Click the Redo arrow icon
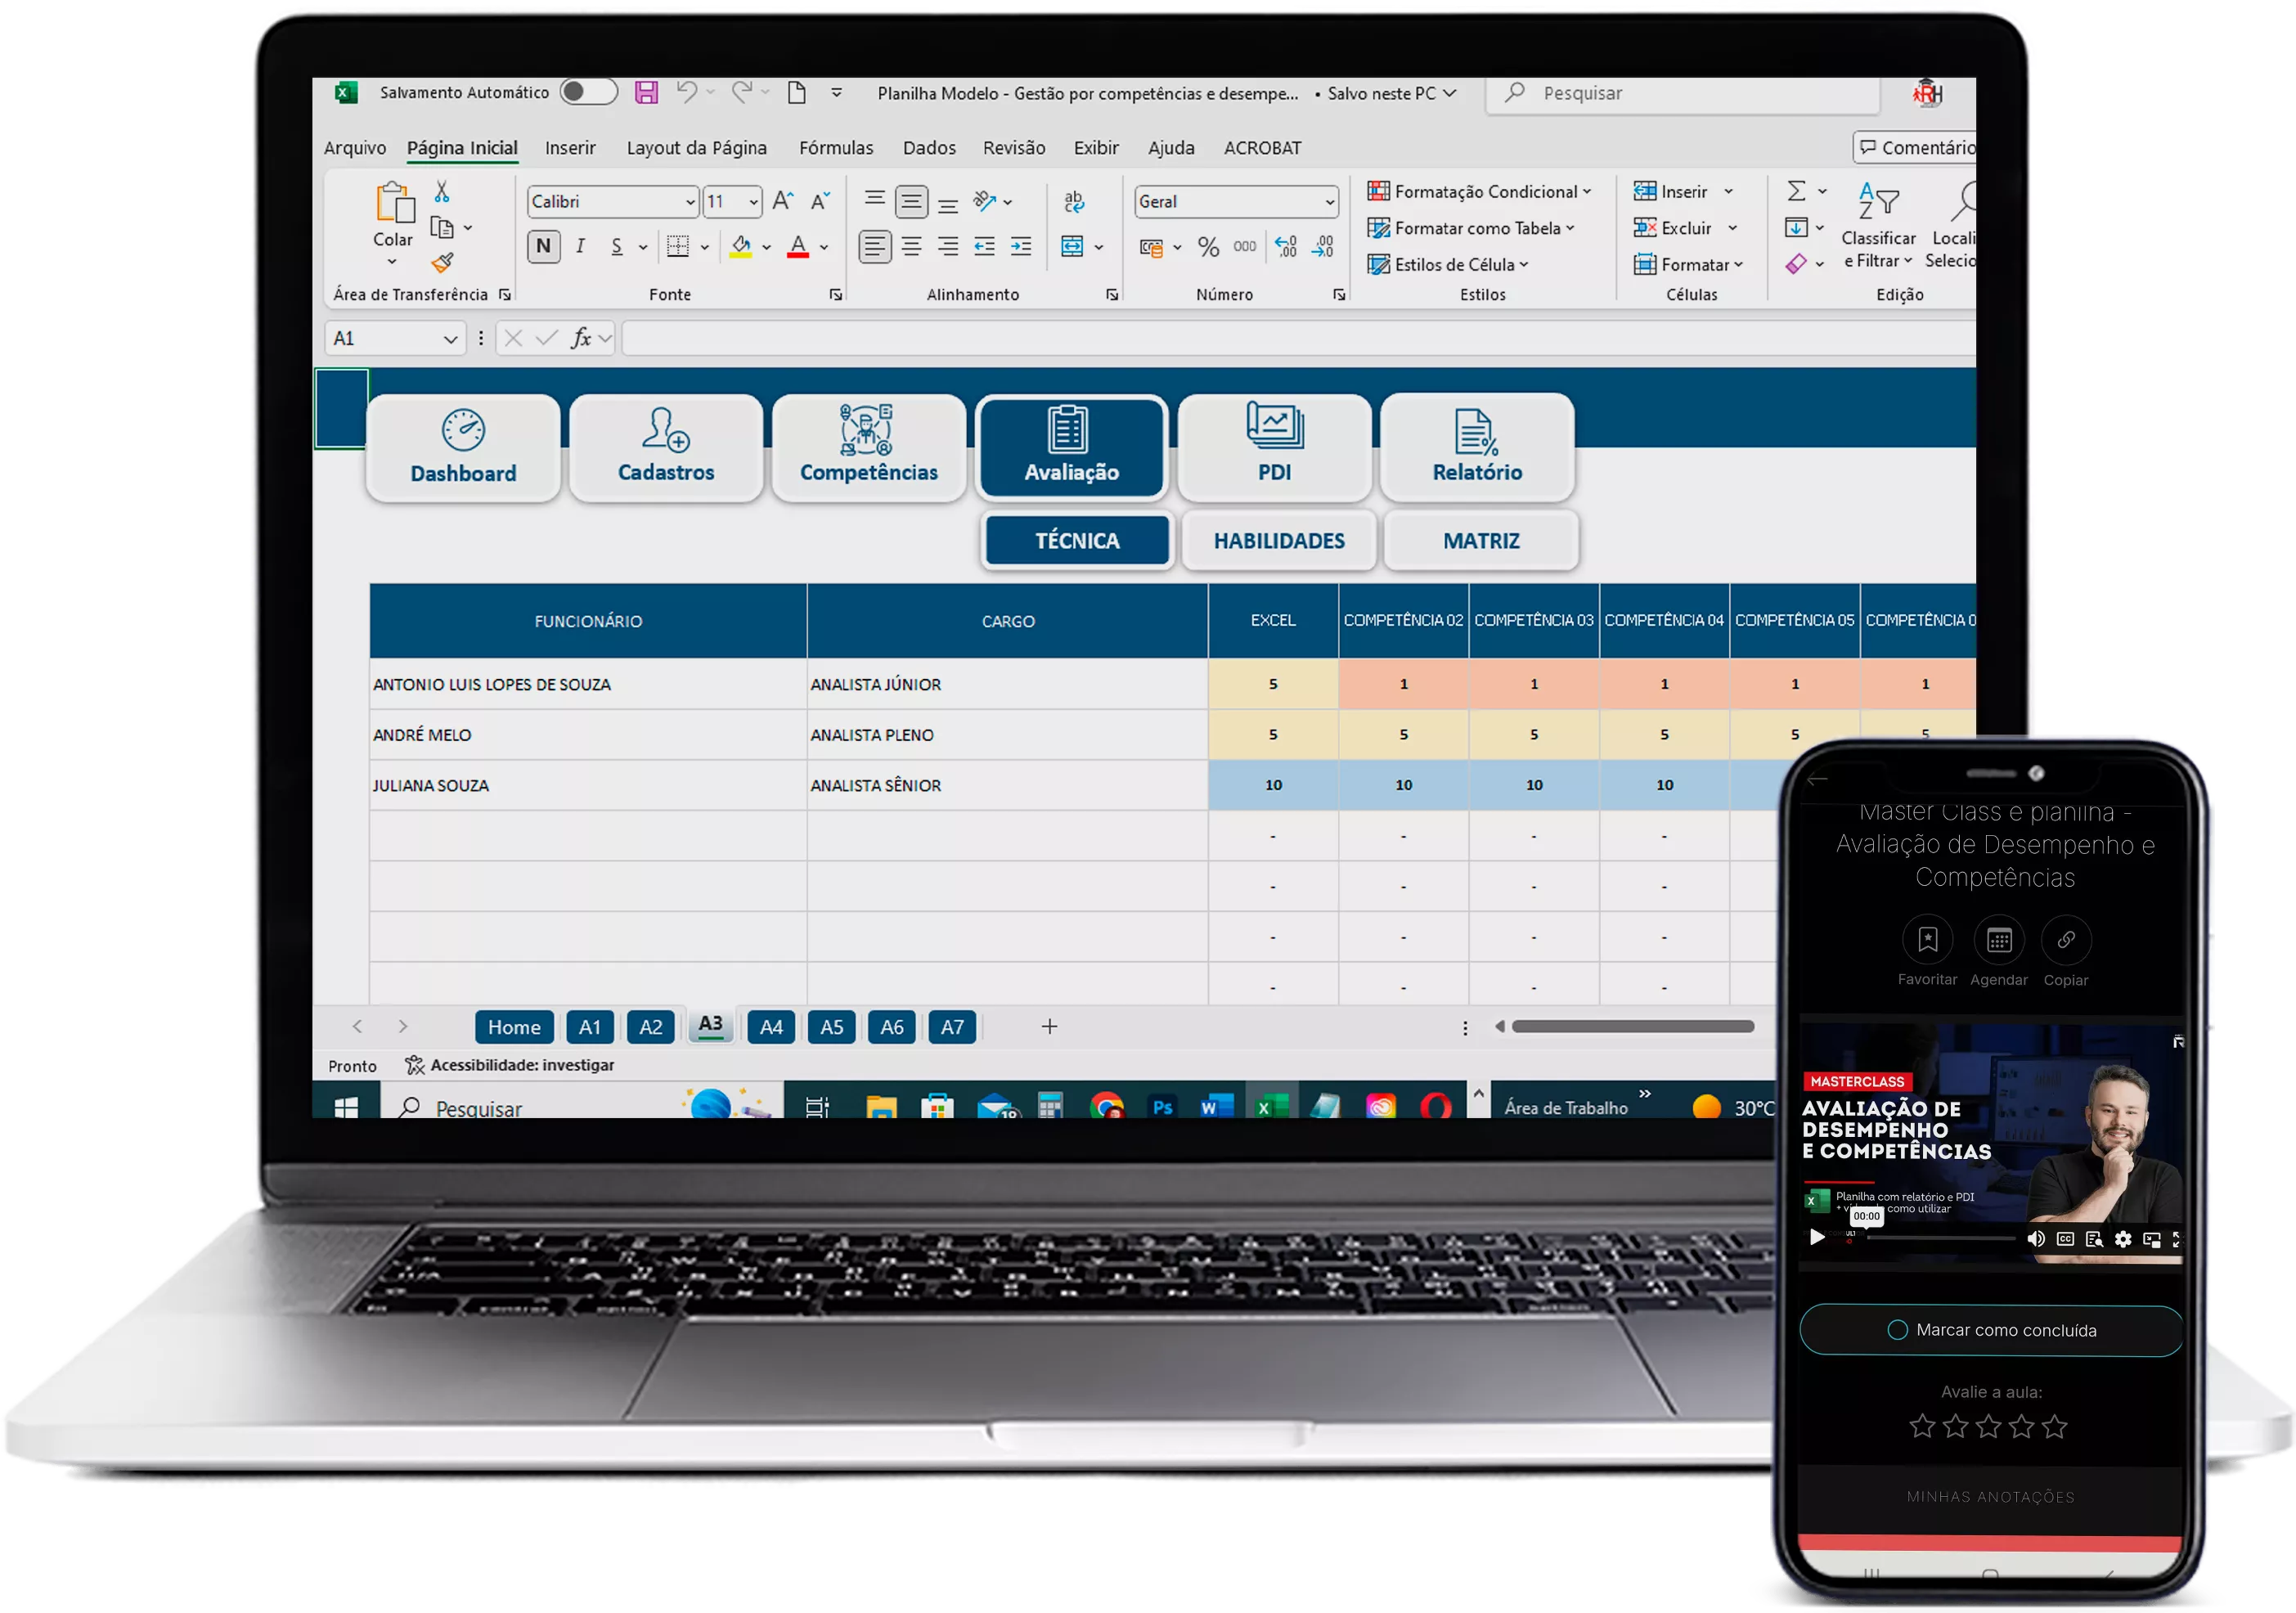The width and height of the screenshot is (2296, 1613). click(742, 92)
